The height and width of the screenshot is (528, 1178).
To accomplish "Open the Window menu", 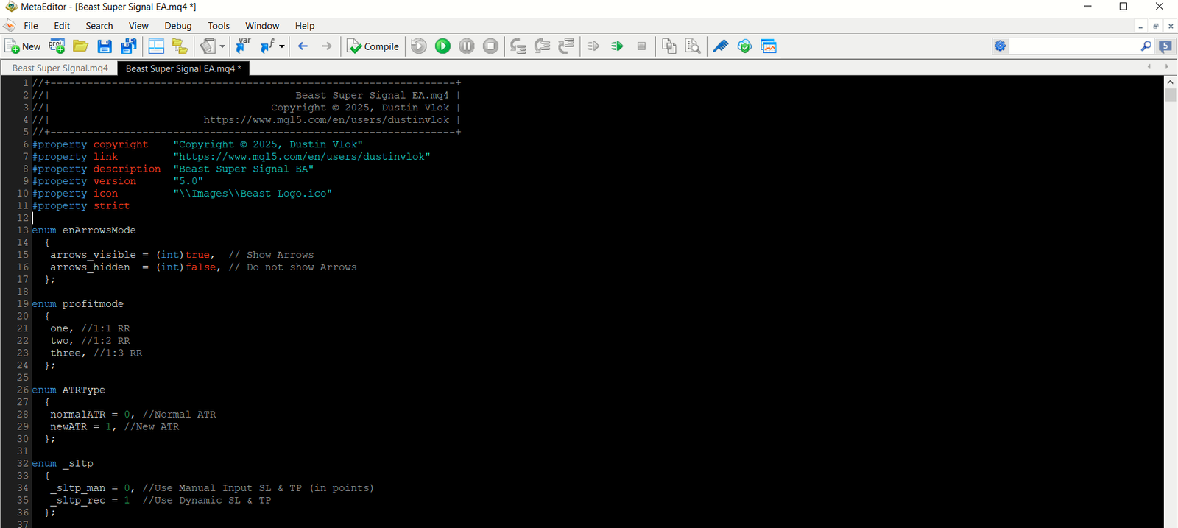I will point(262,26).
